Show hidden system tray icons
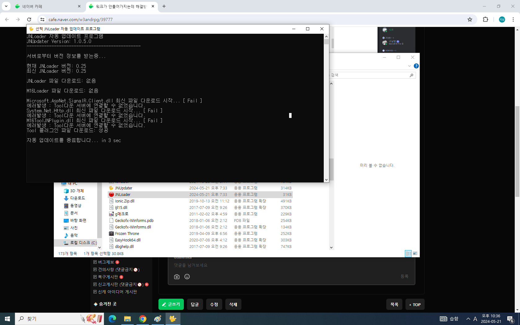Viewport: 520px width, 325px height. [468, 319]
